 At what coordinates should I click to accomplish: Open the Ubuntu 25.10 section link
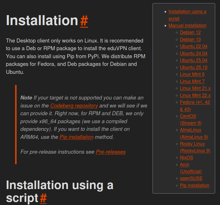tap(193, 68)
